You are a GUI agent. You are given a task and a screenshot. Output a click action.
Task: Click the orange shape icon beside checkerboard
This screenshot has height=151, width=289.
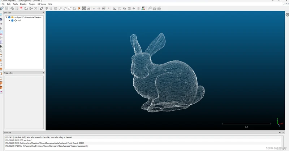(x=79, y=8)
